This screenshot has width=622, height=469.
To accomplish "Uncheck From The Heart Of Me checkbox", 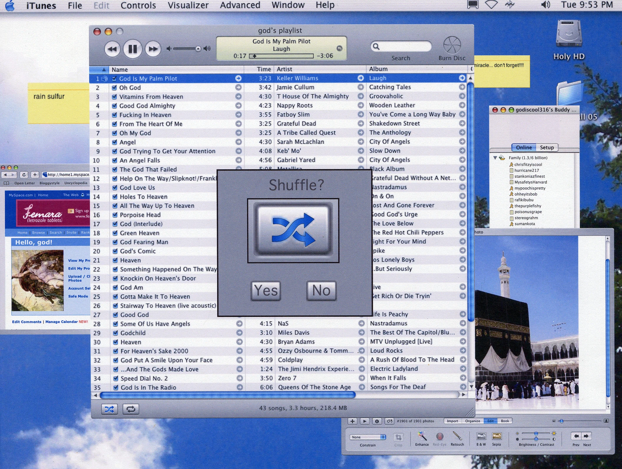I will click(115, 124).
